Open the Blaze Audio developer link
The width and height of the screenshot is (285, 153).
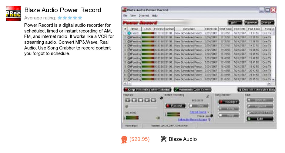[183, 139]
